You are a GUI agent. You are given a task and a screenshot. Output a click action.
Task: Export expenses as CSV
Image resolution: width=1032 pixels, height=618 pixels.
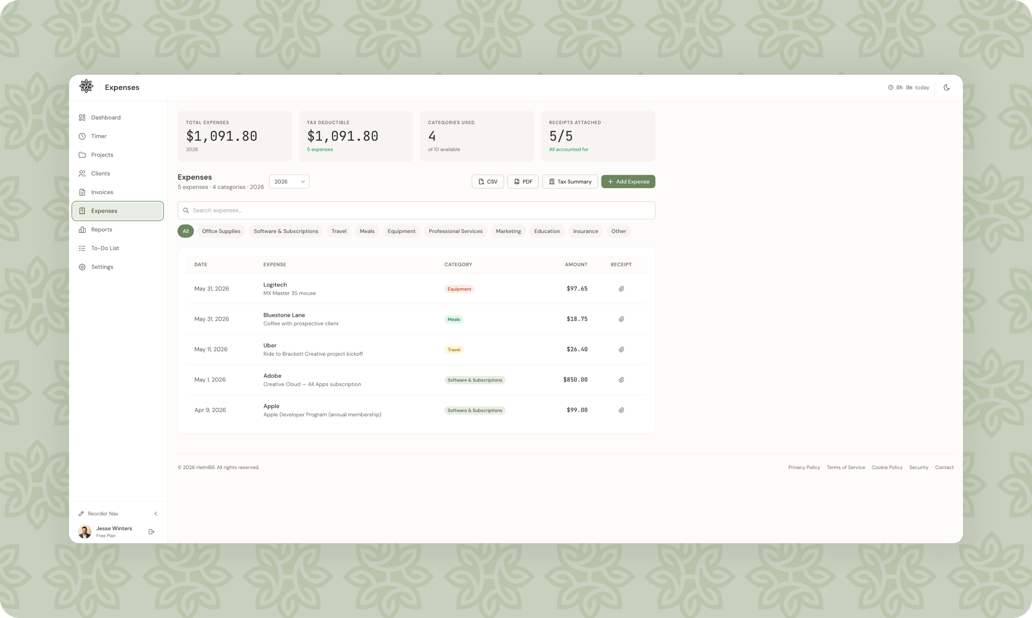488,182
